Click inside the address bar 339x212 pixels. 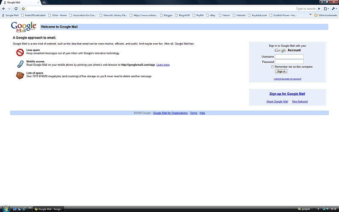(x=160, y=8)
